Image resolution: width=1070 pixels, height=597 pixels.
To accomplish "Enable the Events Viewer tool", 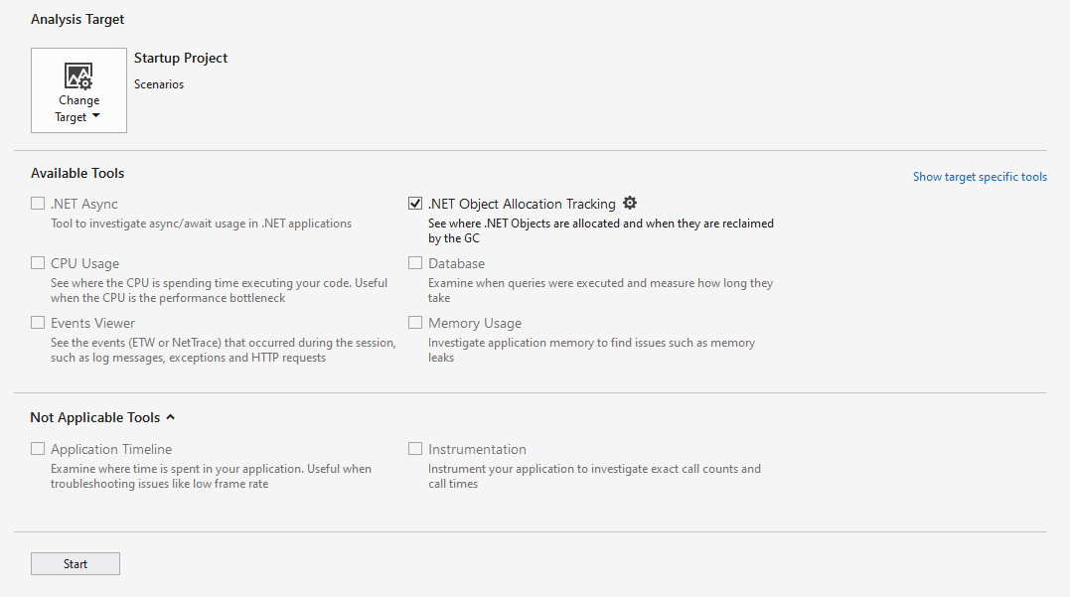I will (37, 322).
